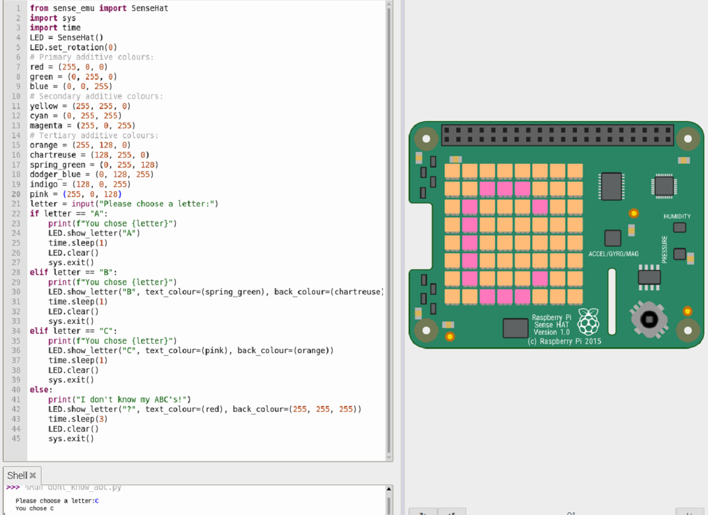
Task: Click the PRESSURE sensor chip
Action: click(679, 254)
